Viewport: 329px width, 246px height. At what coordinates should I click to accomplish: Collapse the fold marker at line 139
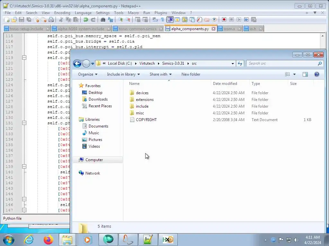[24, 167]
